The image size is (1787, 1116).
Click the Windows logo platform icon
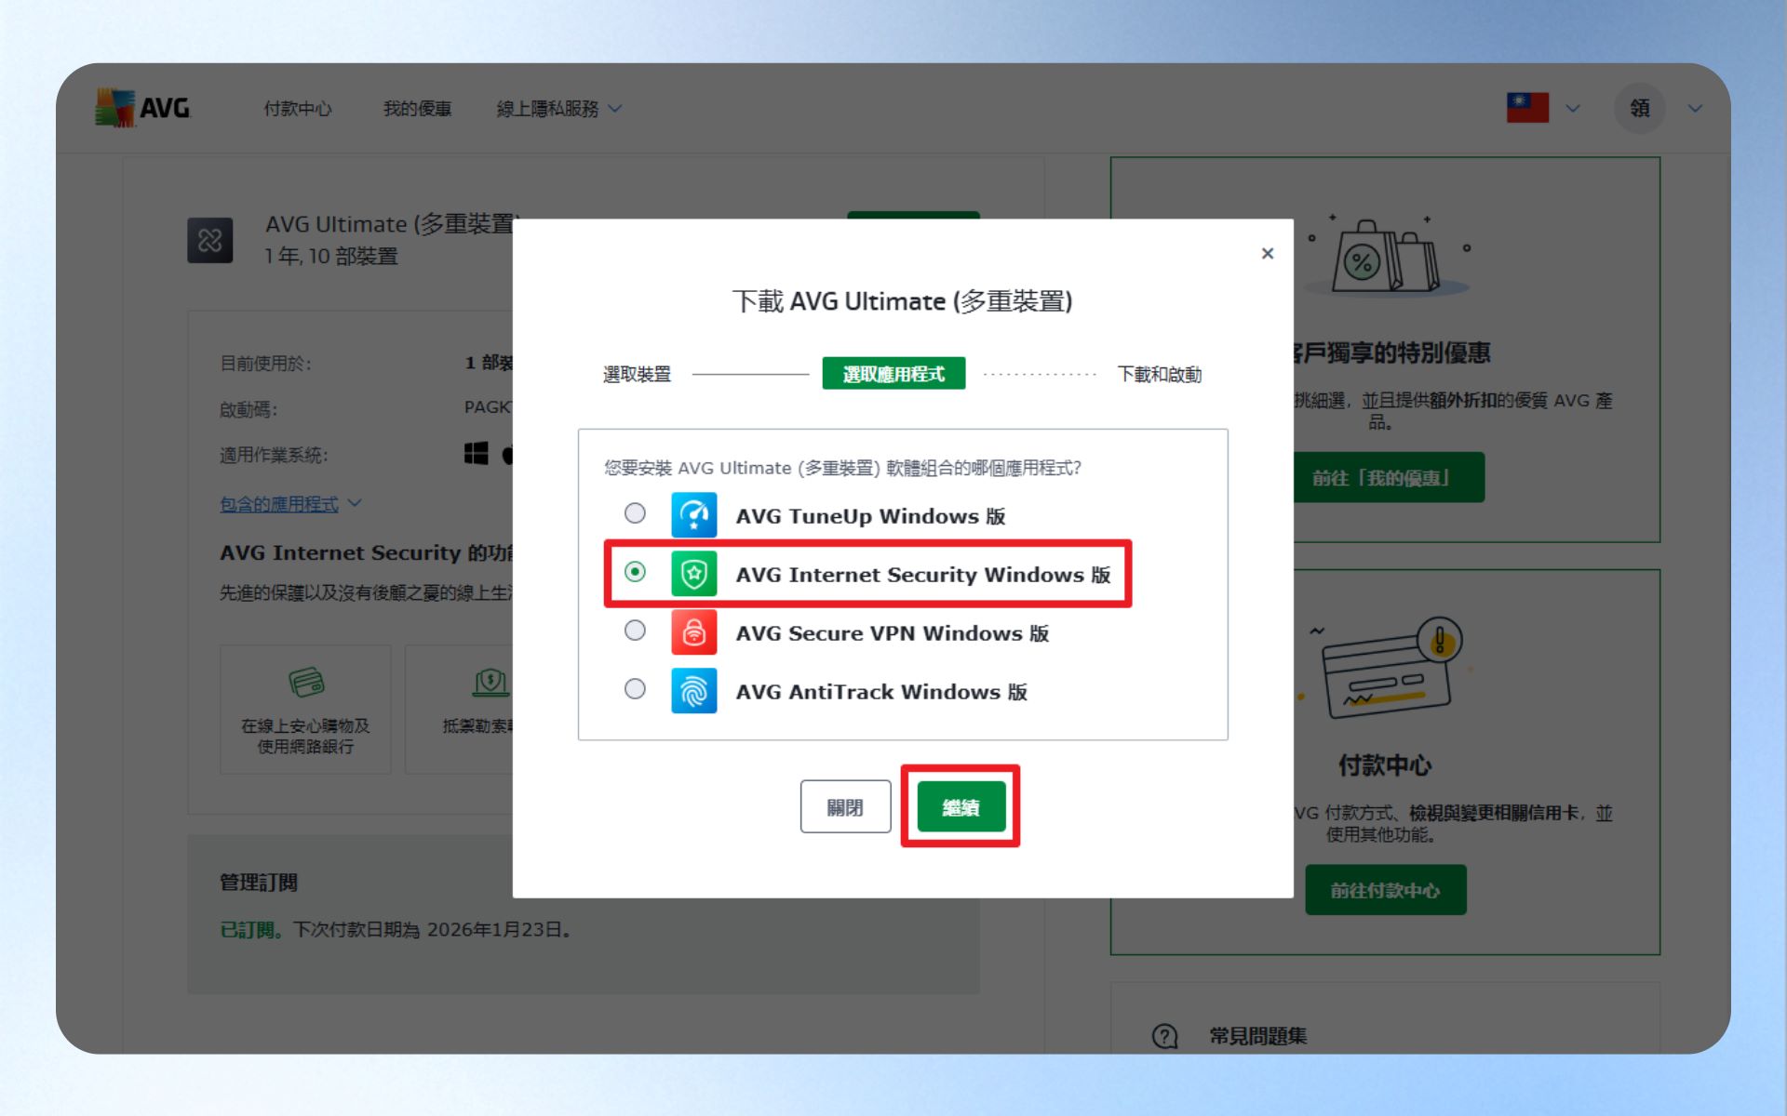(x=476, y=454)
